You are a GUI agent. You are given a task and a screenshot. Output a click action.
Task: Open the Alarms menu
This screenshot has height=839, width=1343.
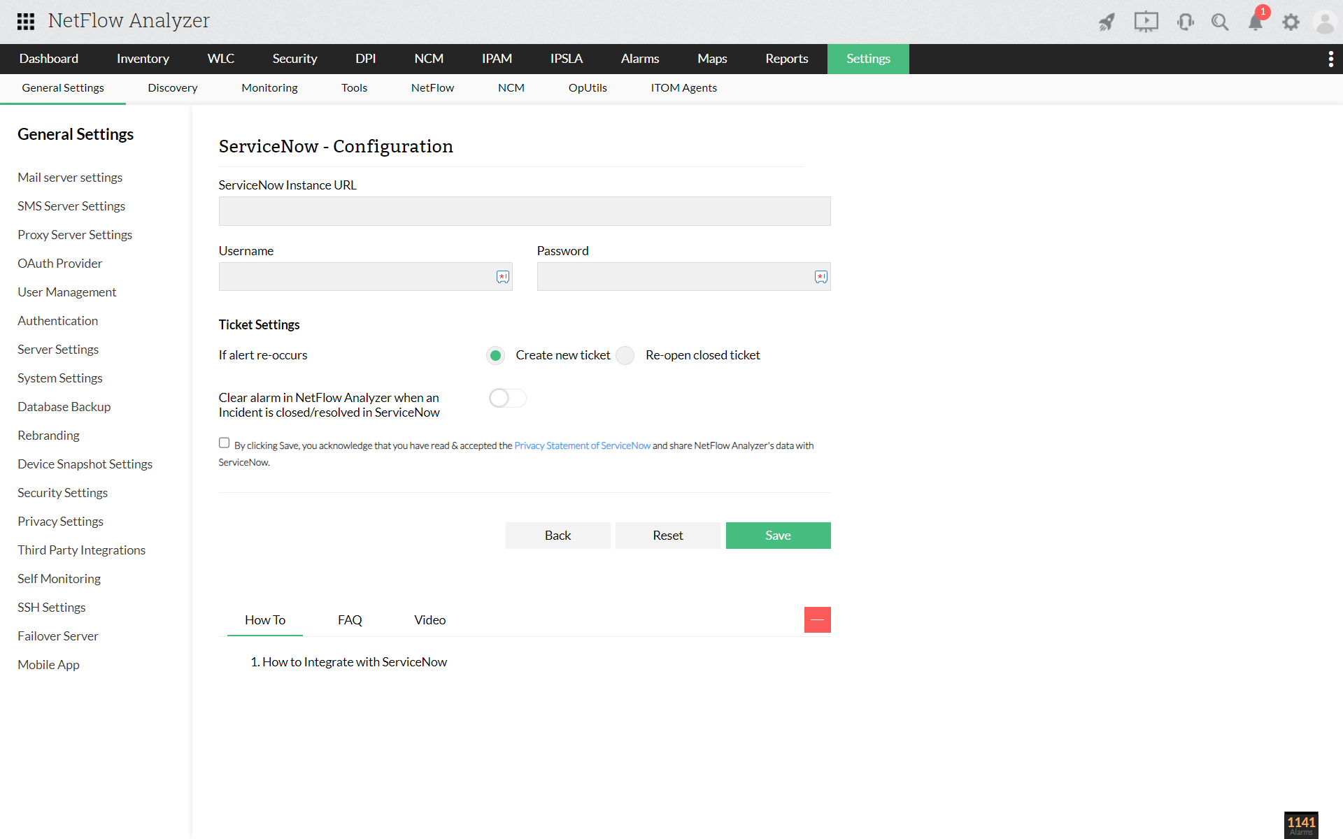639,59
